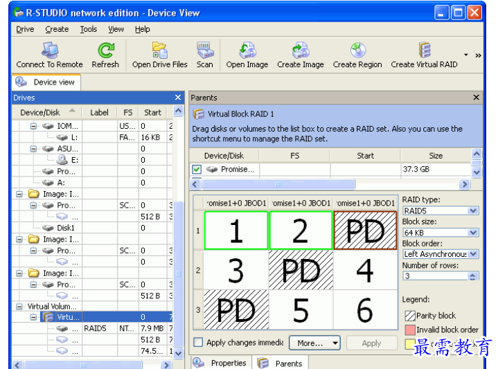Show more toolbar buttons with the chevron
This screenshot has height=369, width=498.
(478, 55)
